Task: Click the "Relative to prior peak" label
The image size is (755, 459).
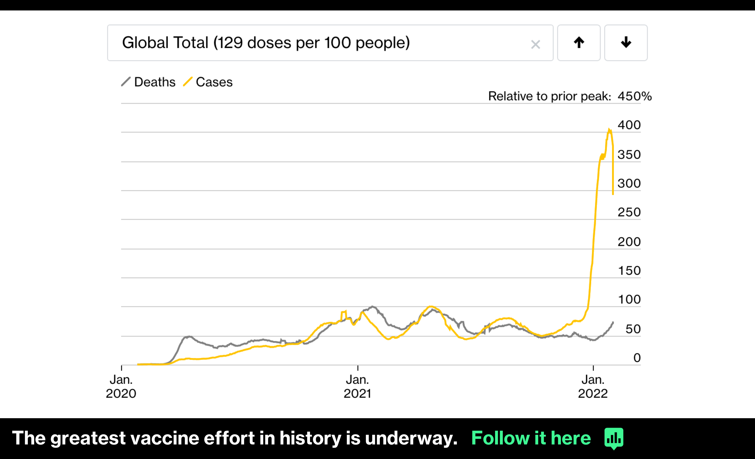Action: pyautogui.click(x=549, y=96)
